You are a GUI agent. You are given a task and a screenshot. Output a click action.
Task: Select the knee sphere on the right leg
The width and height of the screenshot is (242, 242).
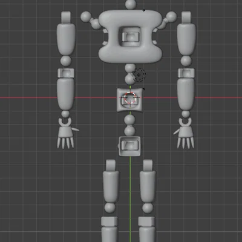click(148, 208)
